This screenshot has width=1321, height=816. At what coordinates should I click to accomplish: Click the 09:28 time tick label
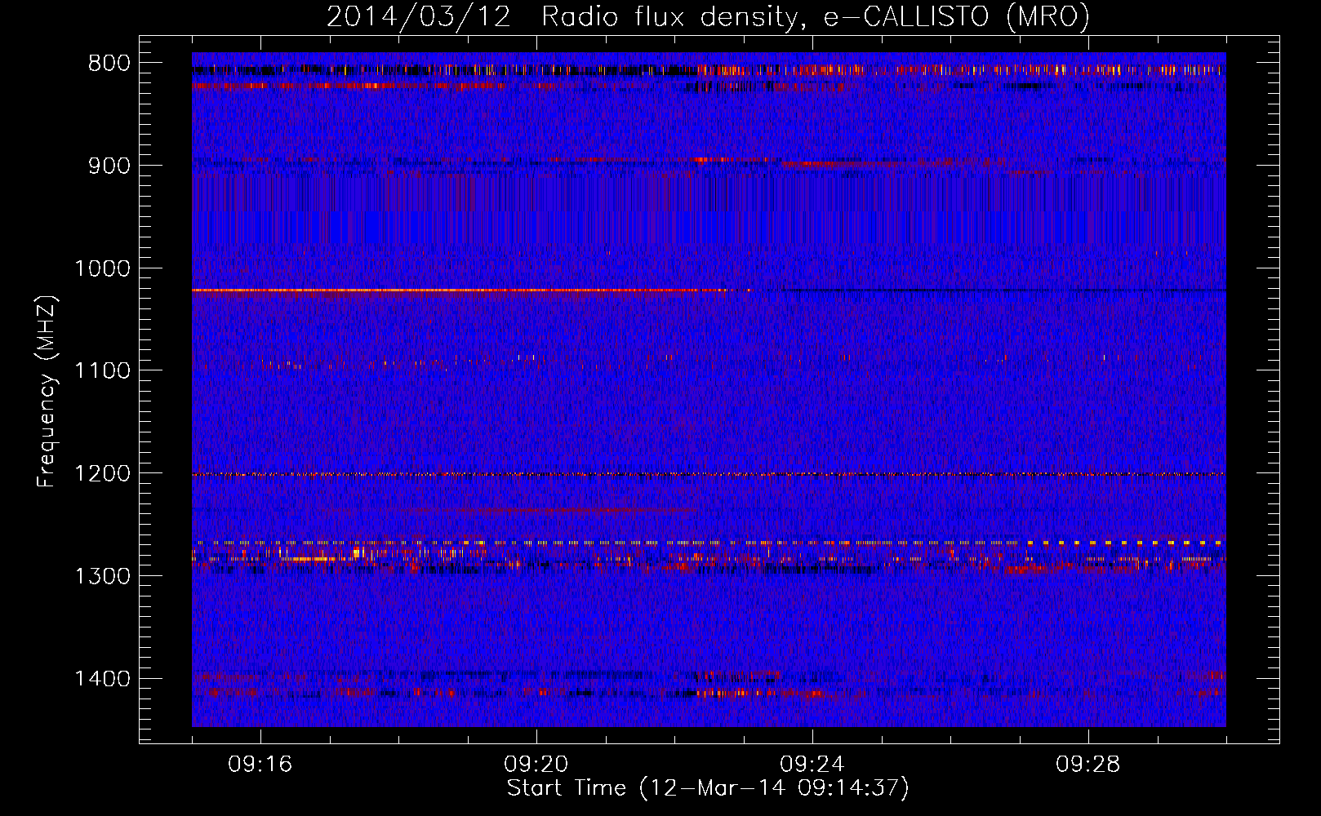1088,765
